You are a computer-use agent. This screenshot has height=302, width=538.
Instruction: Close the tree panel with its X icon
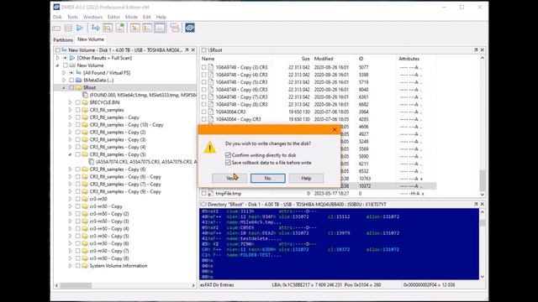coord(193,50)
